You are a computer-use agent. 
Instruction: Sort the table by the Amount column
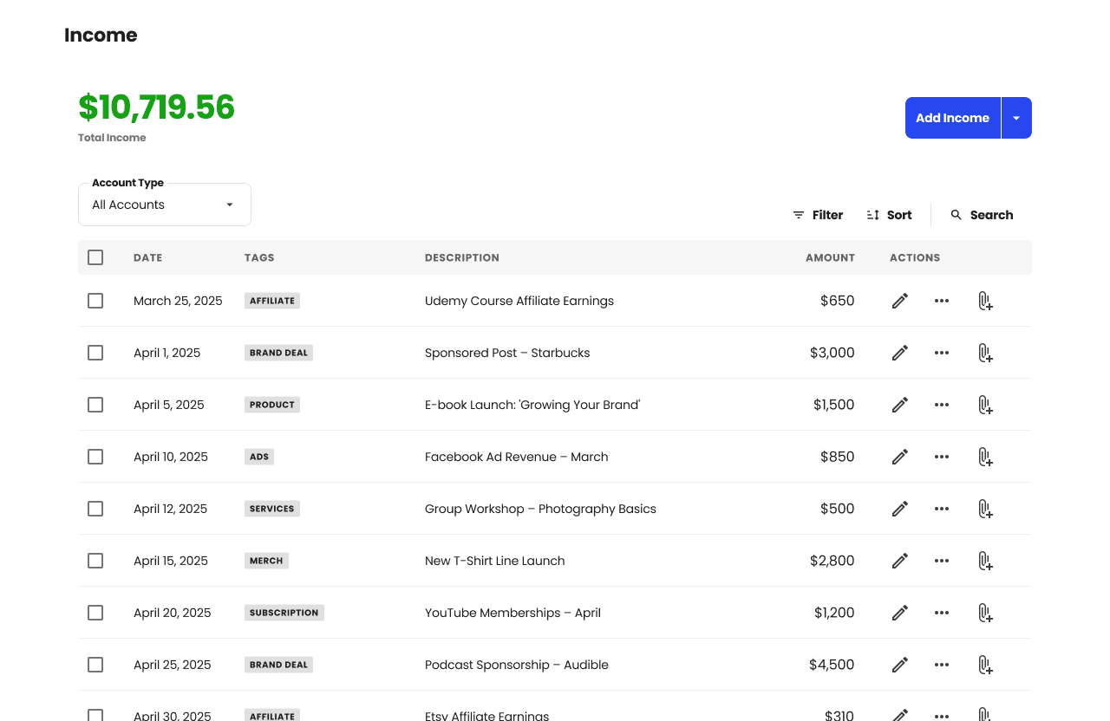pyautogui.click(x=830, y=257)
